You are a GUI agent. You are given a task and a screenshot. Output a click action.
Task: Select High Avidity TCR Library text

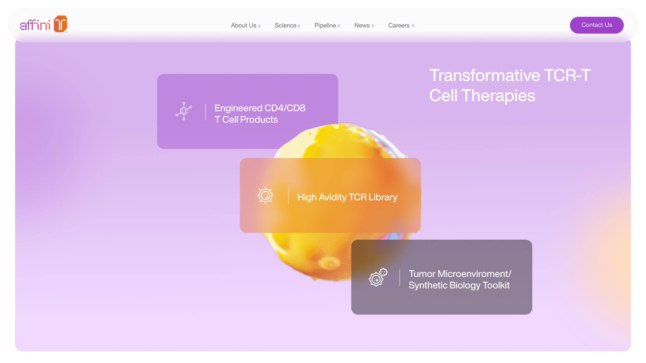tap(347, 197)
